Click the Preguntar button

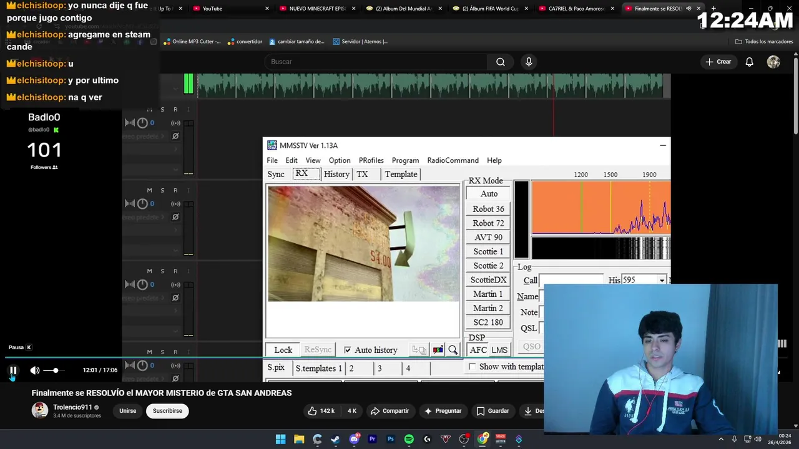point(443,411)
